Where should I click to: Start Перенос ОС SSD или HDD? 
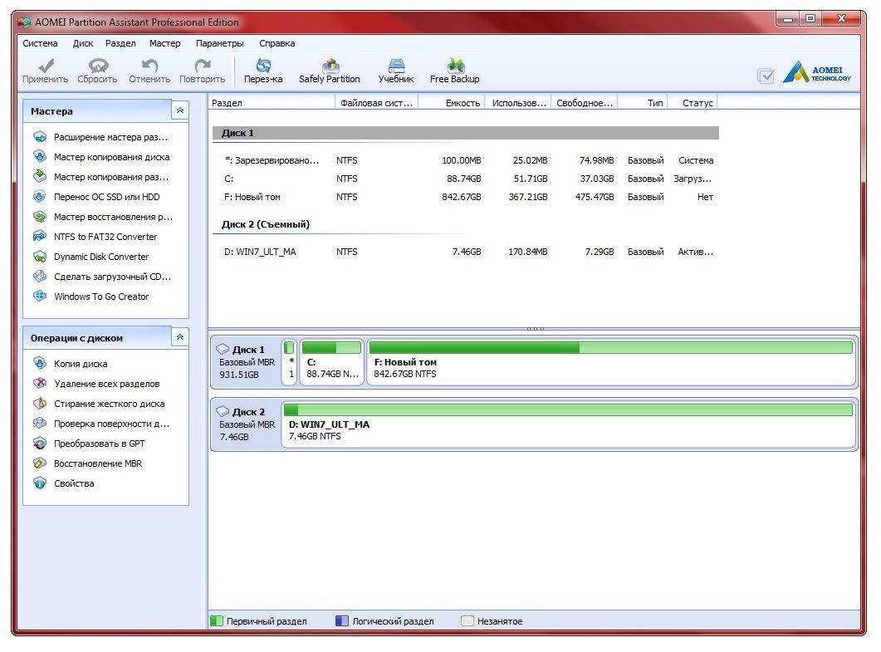96,197
